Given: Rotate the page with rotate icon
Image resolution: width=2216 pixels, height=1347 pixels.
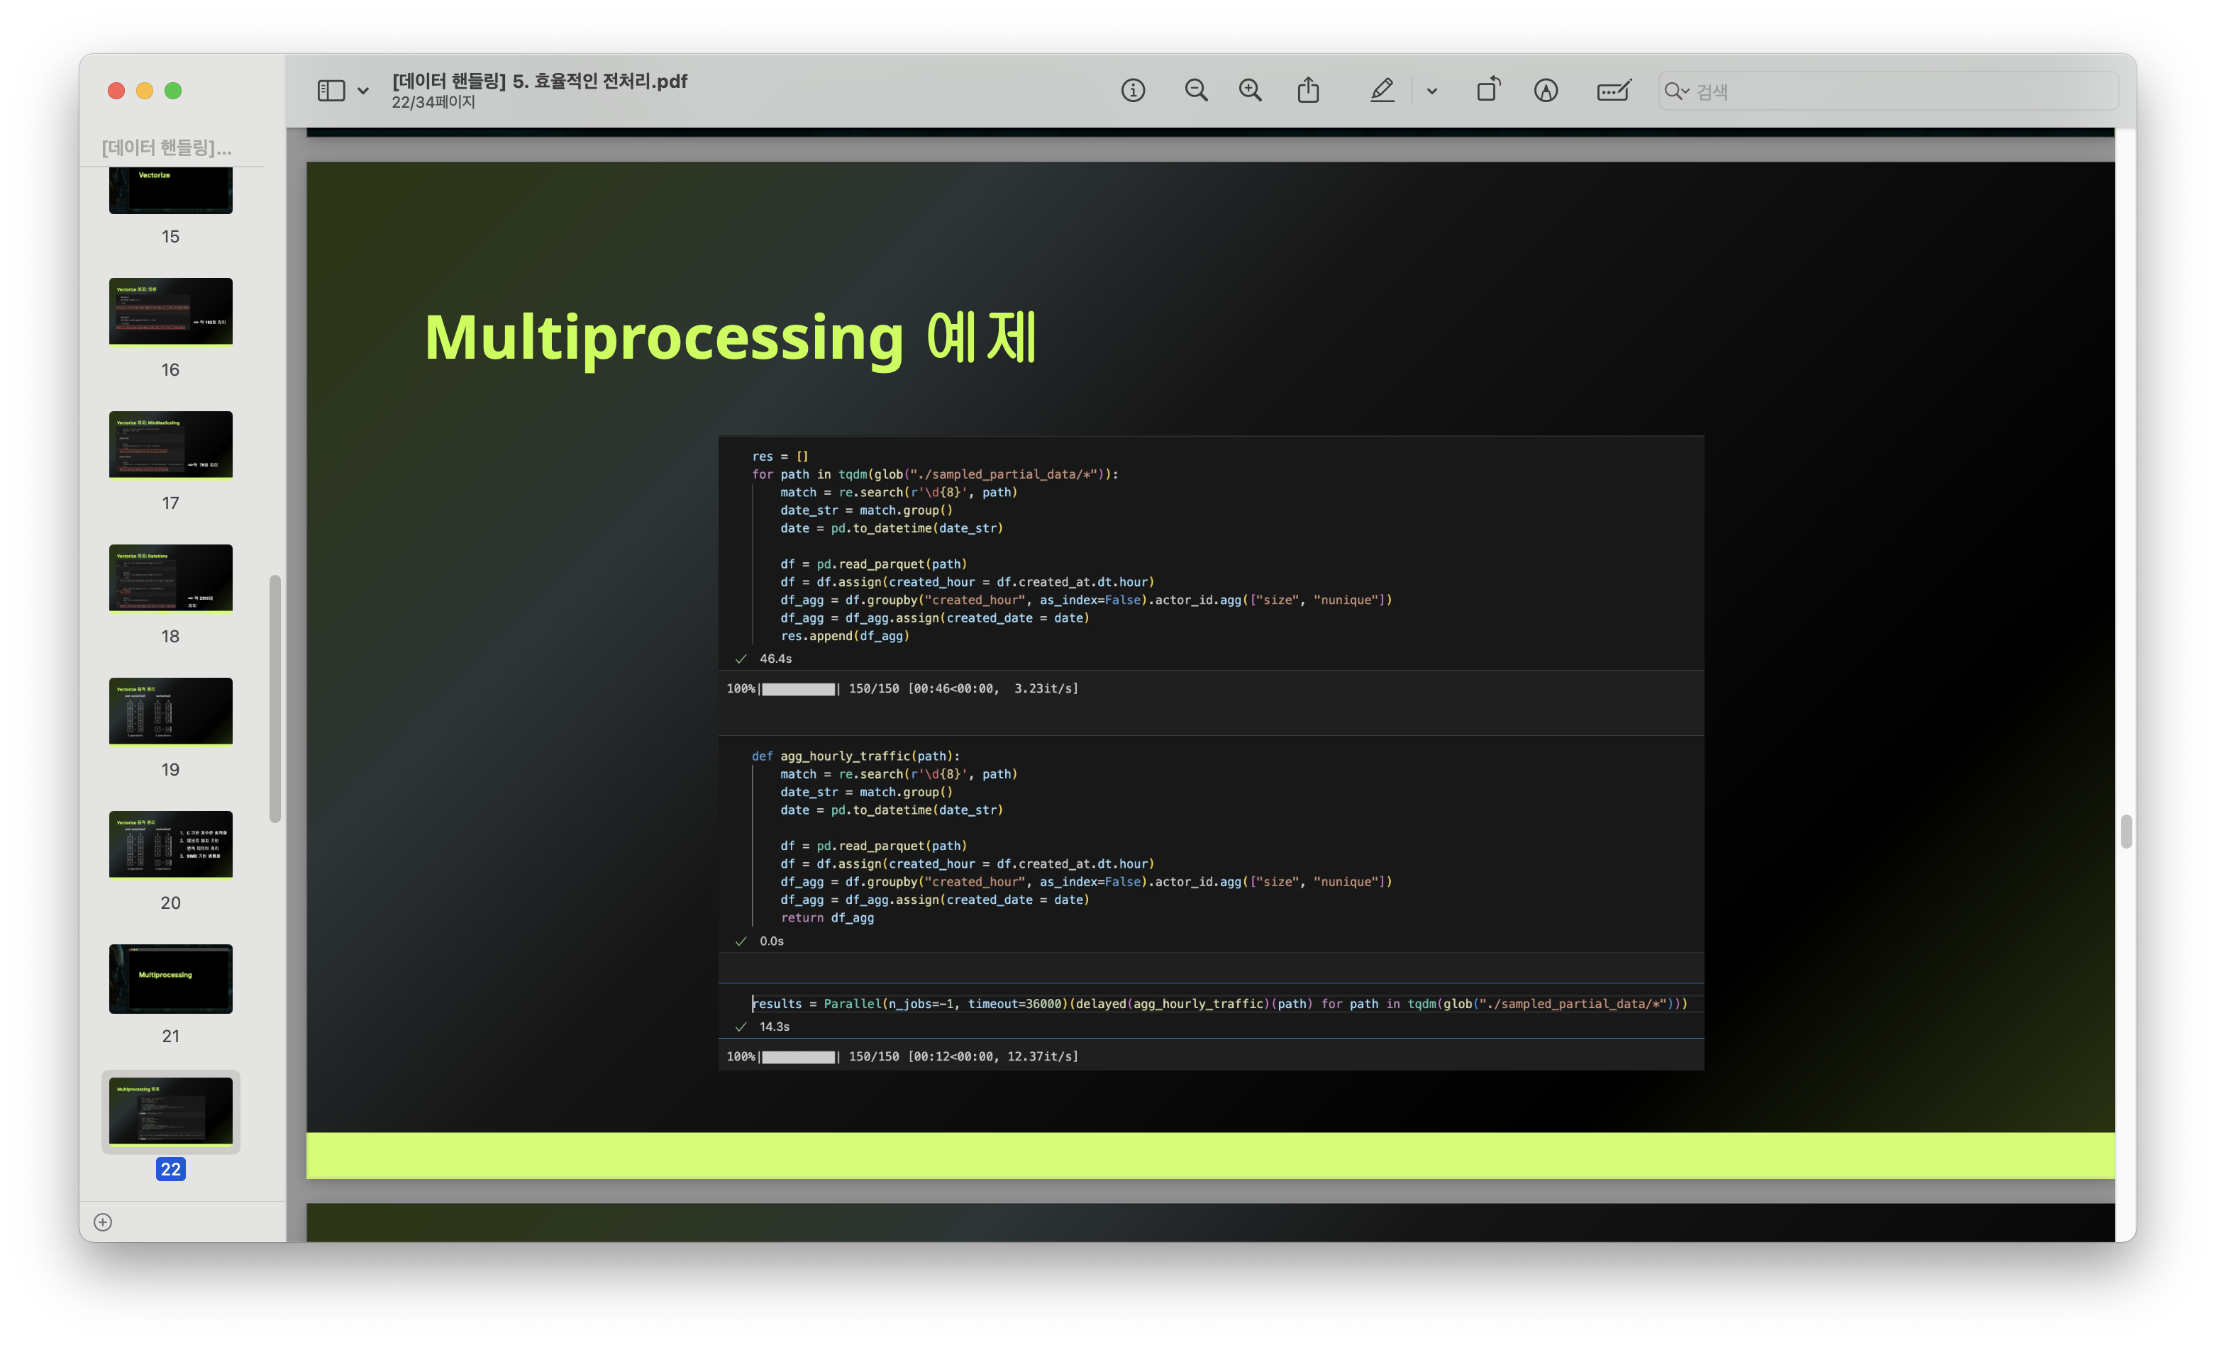Looking at the screenshot, I should tap(1488, 91).
